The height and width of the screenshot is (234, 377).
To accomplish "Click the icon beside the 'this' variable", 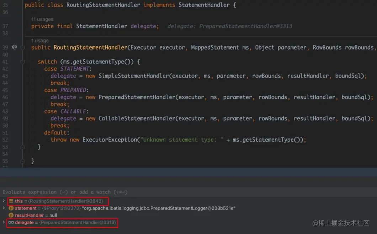I will [x=11, y=201].
